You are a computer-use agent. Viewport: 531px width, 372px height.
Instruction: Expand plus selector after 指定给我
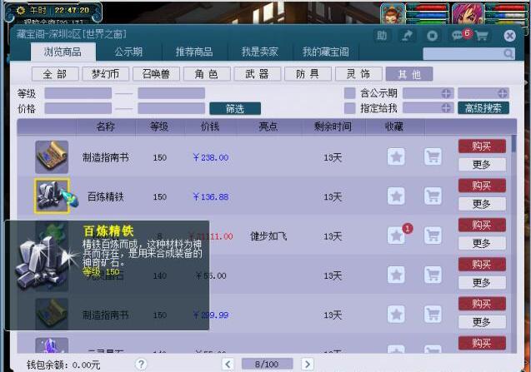point(446,108)
